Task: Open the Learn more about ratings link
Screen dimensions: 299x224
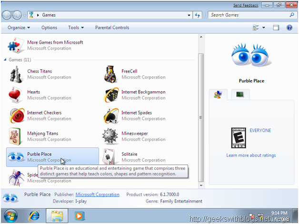Action: click(251, 155)
